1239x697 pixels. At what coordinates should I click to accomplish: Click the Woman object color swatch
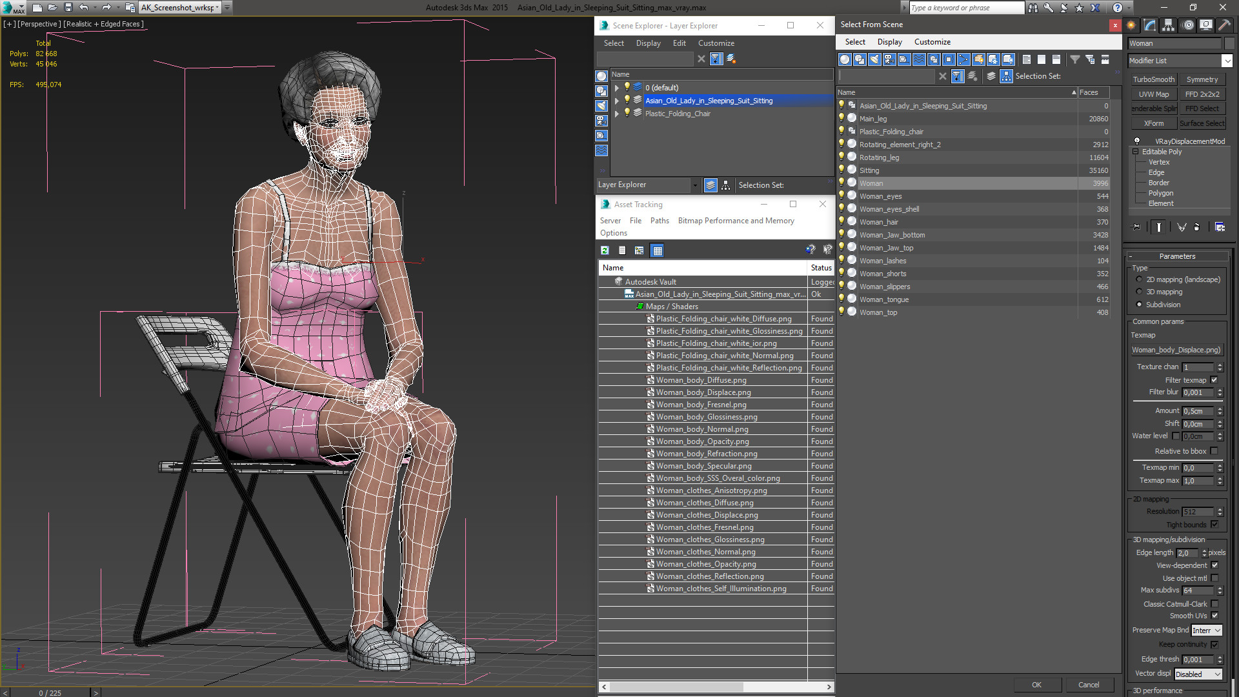tap(1229, 43)
